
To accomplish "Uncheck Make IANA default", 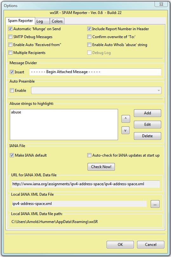I will point(12,155).
